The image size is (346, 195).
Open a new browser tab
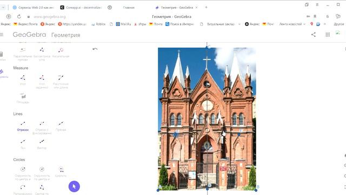tap(206, 7)
